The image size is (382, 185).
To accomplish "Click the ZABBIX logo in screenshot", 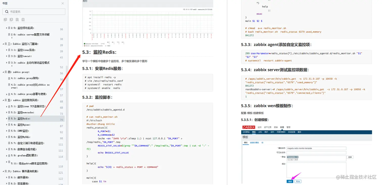I will [249, 127].
